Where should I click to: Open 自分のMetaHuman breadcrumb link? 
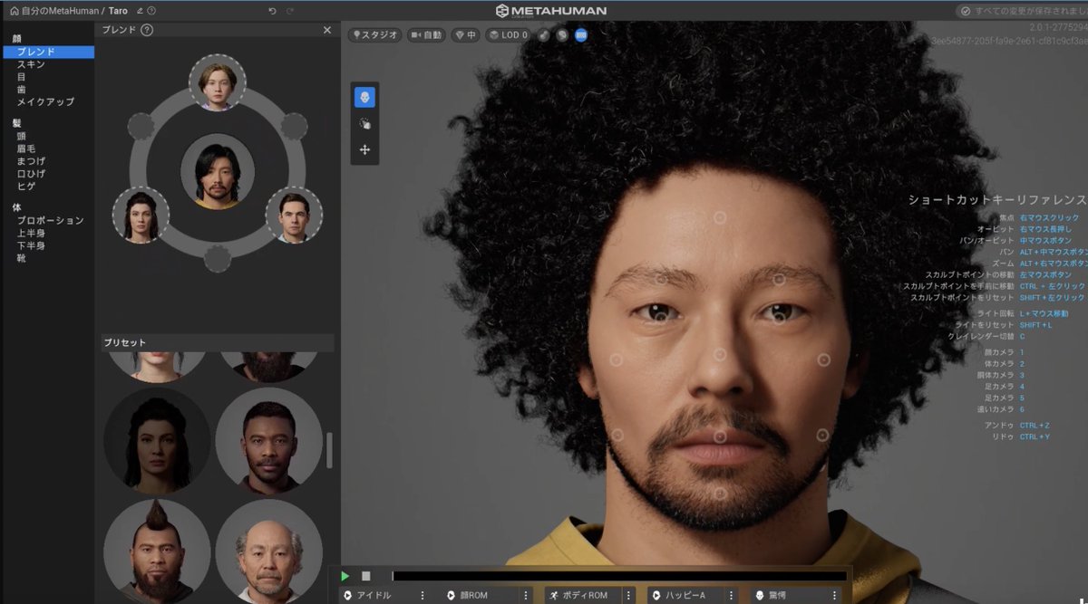pyautogui.click(x=59, y=11)
